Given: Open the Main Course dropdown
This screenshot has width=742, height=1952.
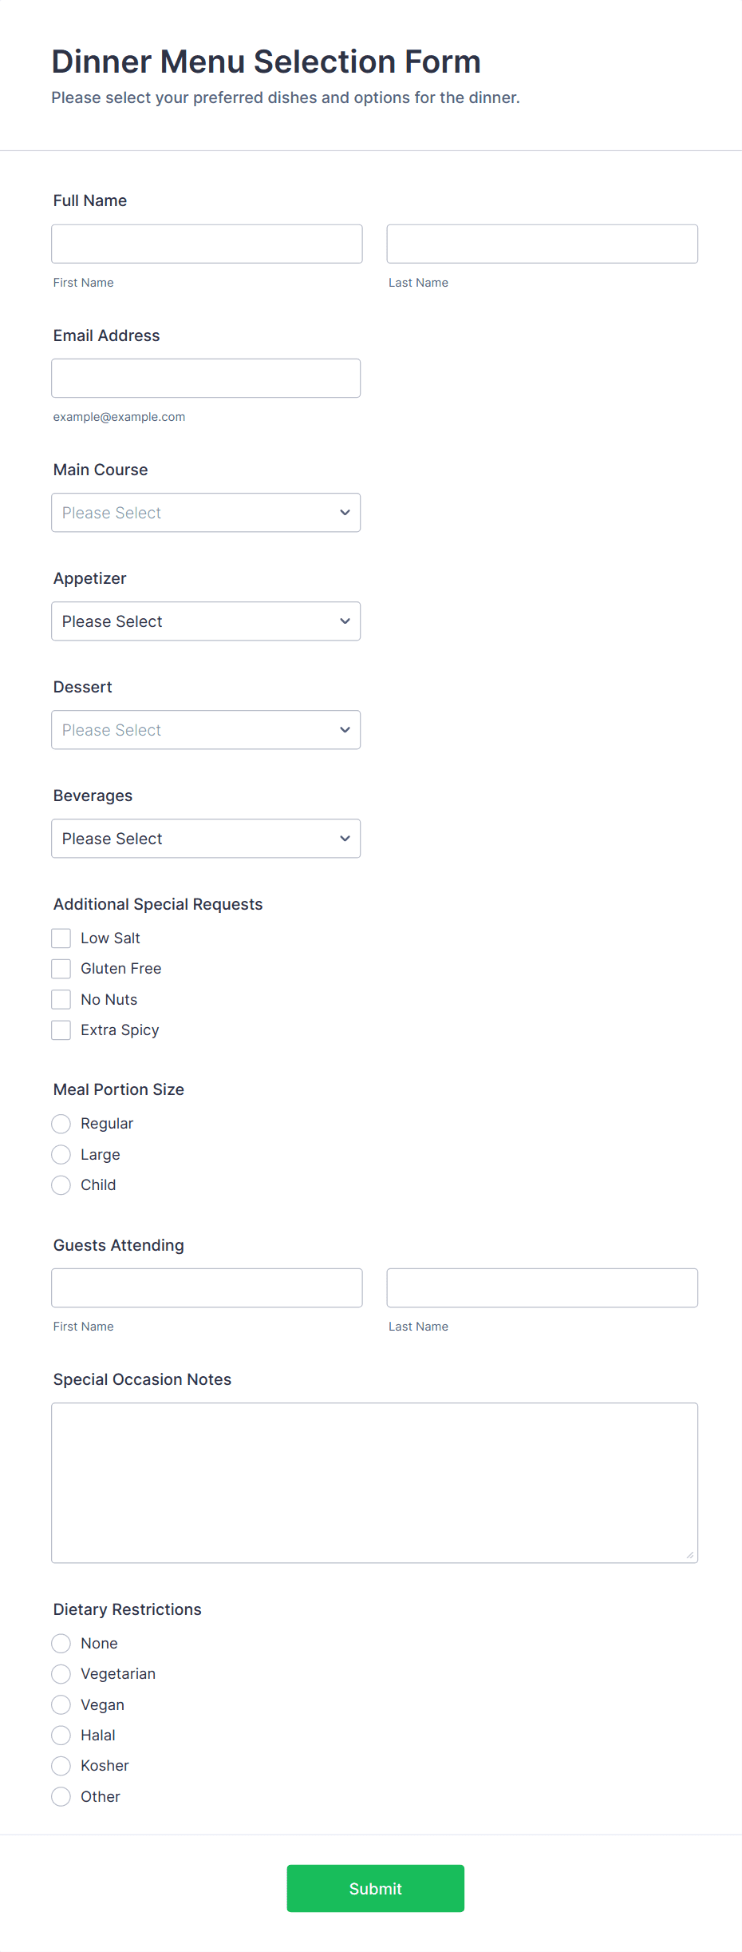Looking at the screenshot, I should (206, 513).
